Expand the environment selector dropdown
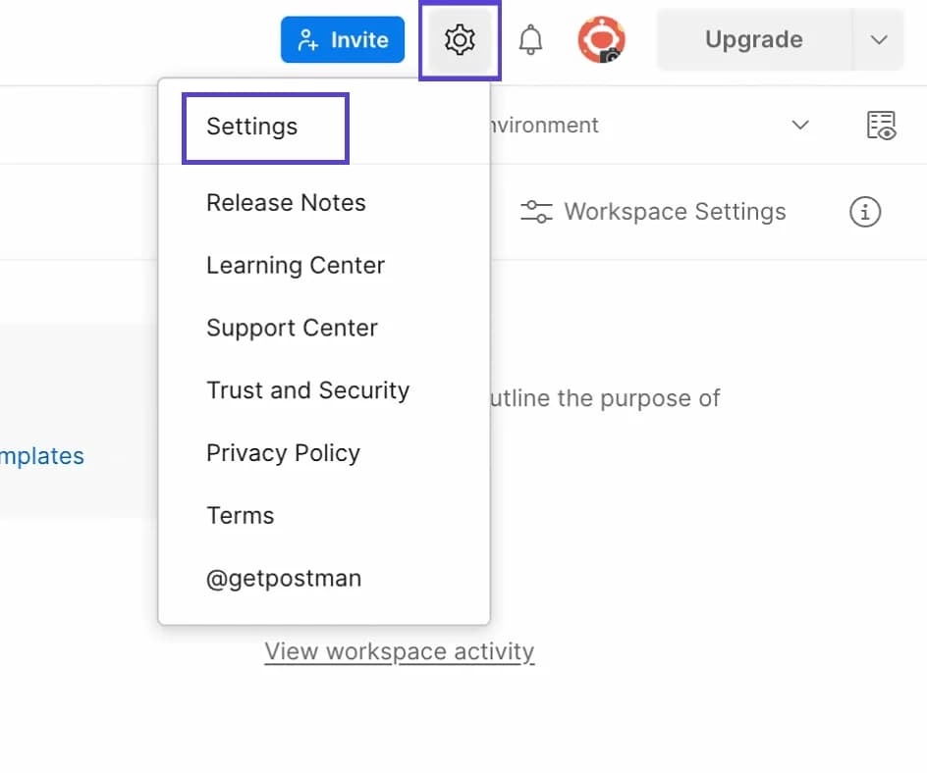927x773 pixels. point(799,126)
